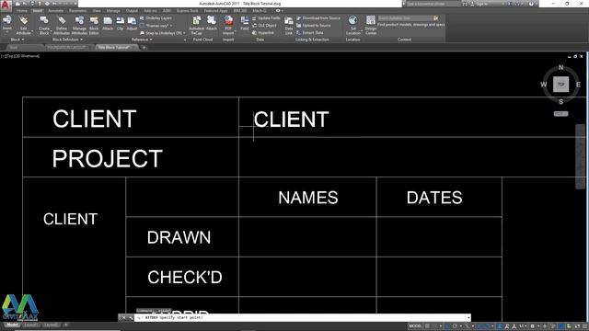Click the vertical navigation bar at right

[x=581, y=156]
